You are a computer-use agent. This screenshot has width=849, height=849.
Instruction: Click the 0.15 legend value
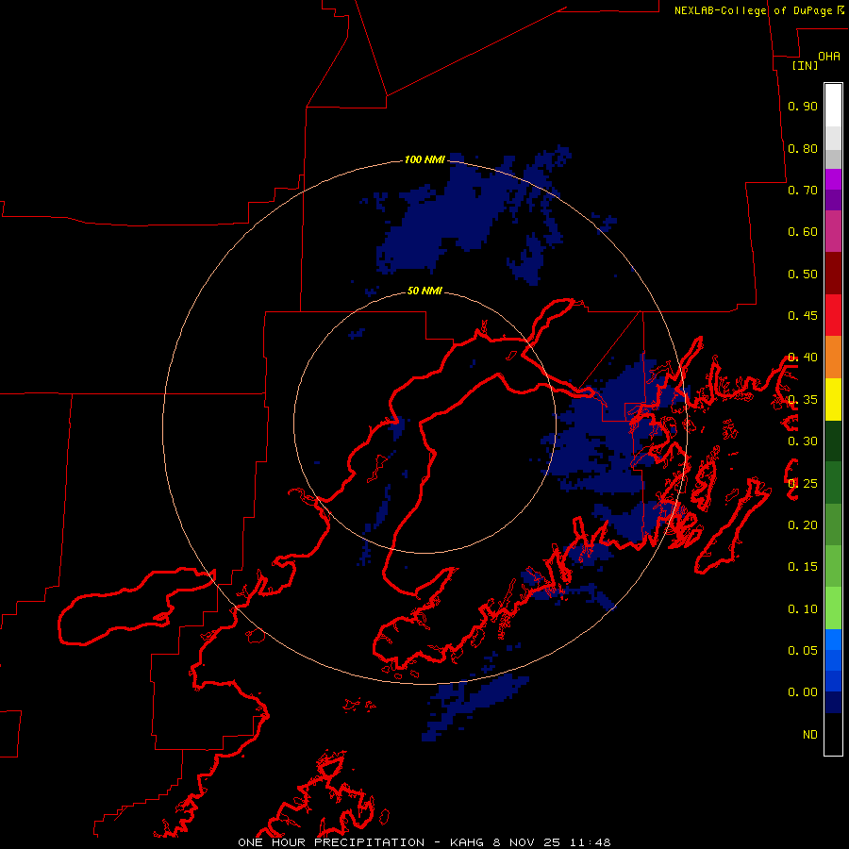(803, 567)
